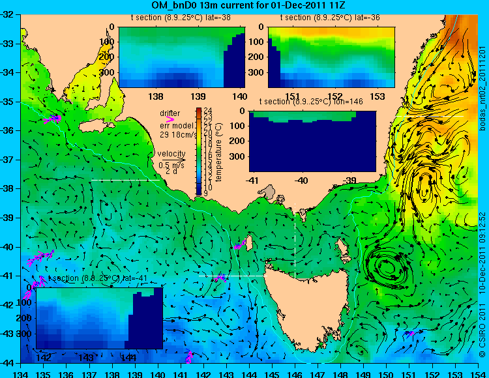Click Kangaroo Island on the map
Image resolution: width=489 pixels, height=378 pixels.
(x=95, y=126)
